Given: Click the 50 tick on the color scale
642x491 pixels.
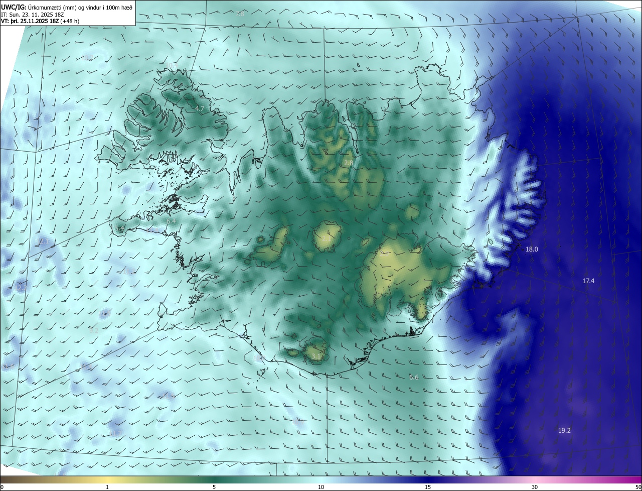Looking at the screenshot, I should click(x=638, y=487).
